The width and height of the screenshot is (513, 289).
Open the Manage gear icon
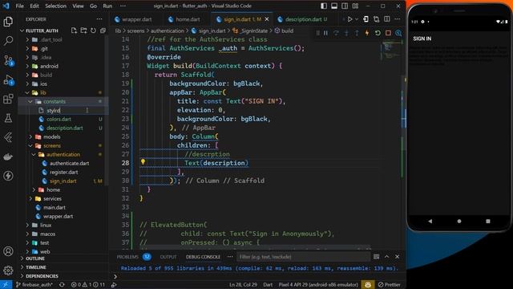pyautogui.click(x=8, y=271)
